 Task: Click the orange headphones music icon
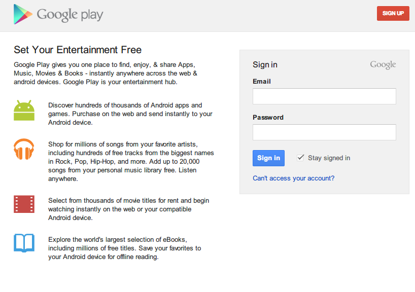24,150
